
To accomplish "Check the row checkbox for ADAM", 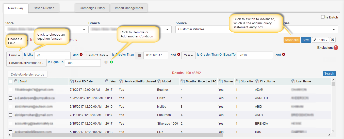I will tap(10, 90).
